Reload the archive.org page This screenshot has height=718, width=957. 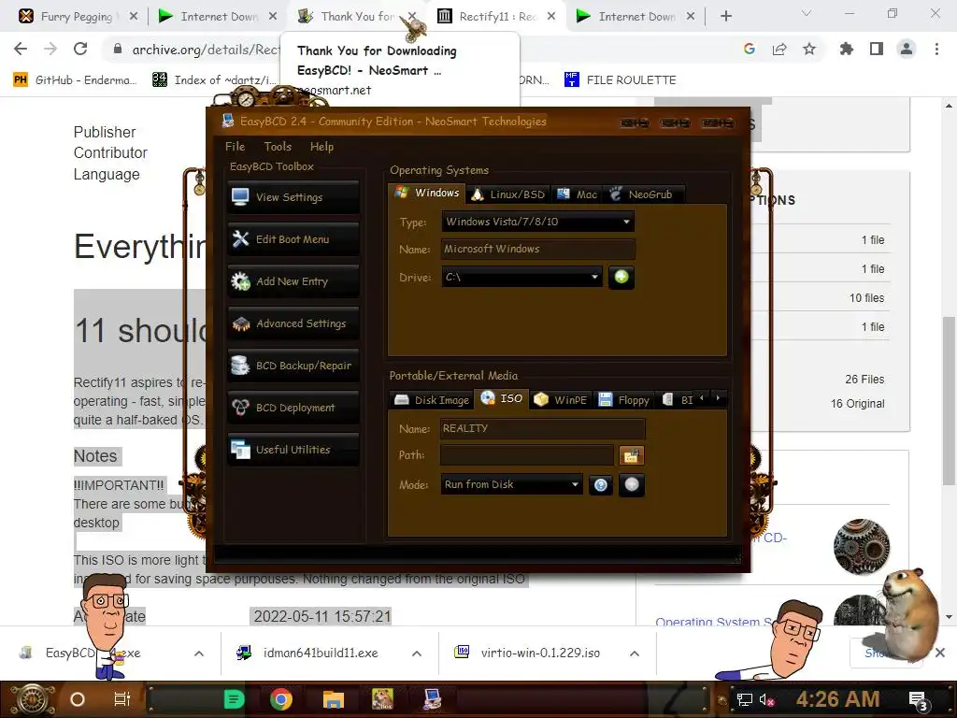pos(80,49)
